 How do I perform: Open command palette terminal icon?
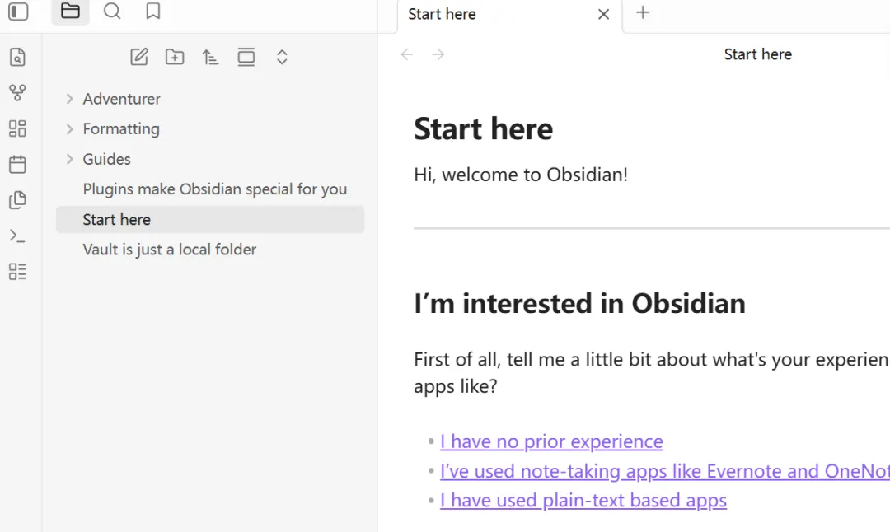click(x=17, y=236)
